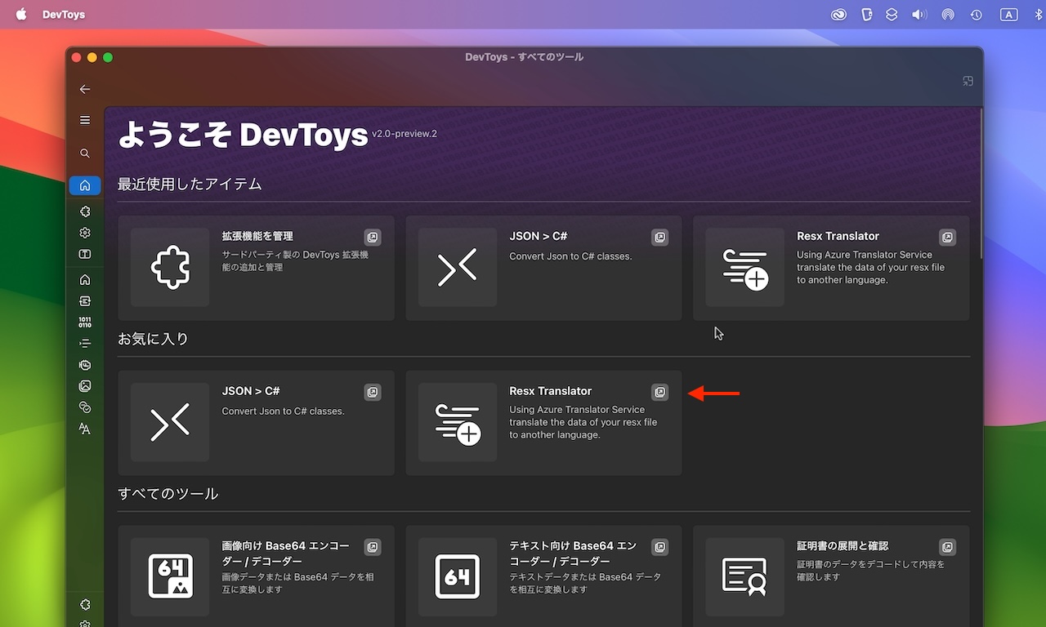The image size is (1046, 627).
Task: Pop out favorite JSON > C# card
Action: point(373,393)
